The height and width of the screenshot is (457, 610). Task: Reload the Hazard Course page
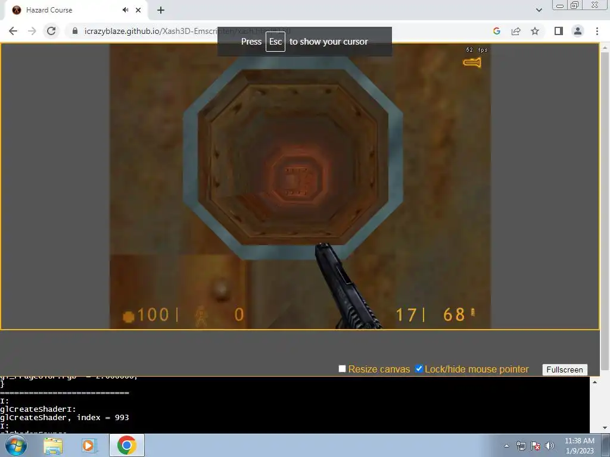click(51, 31)
